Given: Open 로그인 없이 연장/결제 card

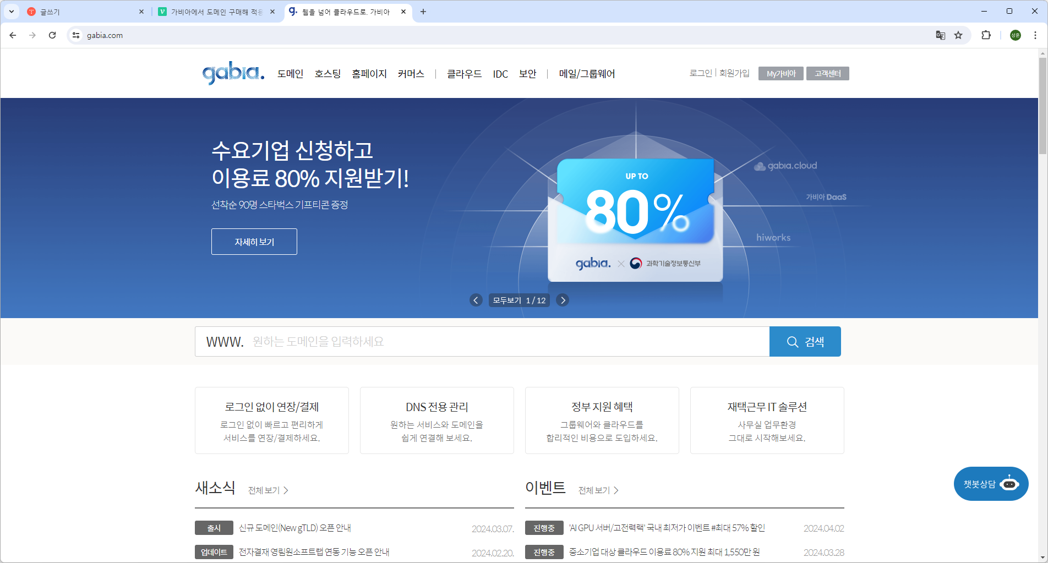Looking at the screenshot, I should pyautogui.click(x=272, y=420).
